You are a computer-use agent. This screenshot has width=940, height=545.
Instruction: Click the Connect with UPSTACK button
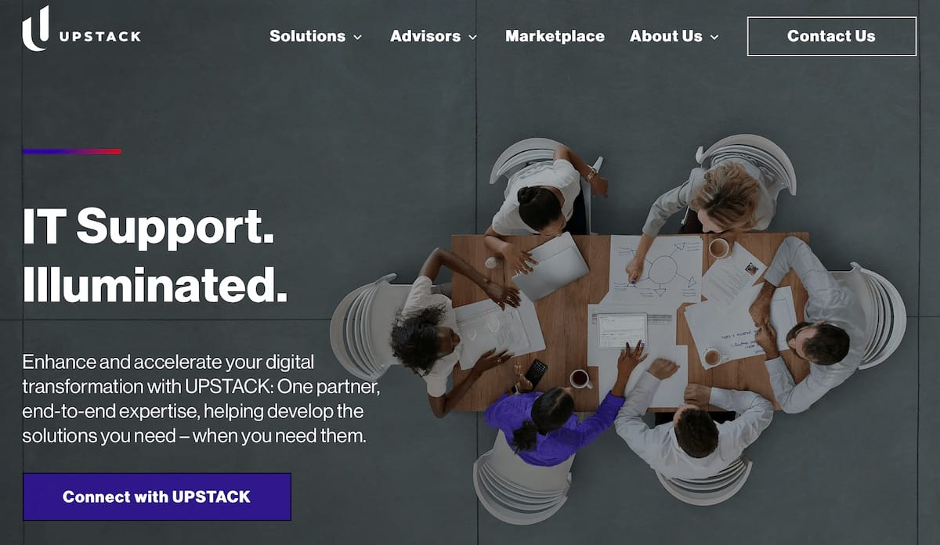point(157,496)
